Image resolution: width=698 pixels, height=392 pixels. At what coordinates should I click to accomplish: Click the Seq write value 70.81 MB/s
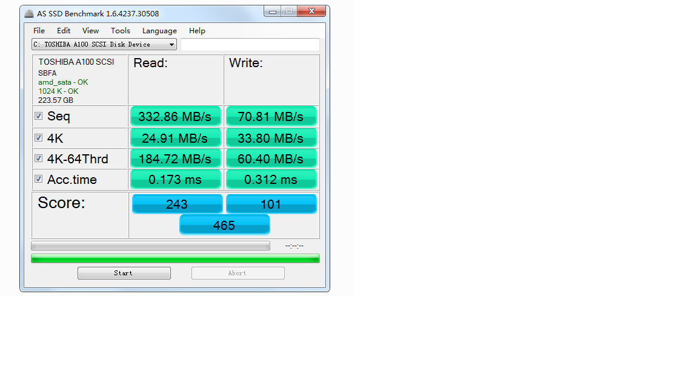(271, 116)
